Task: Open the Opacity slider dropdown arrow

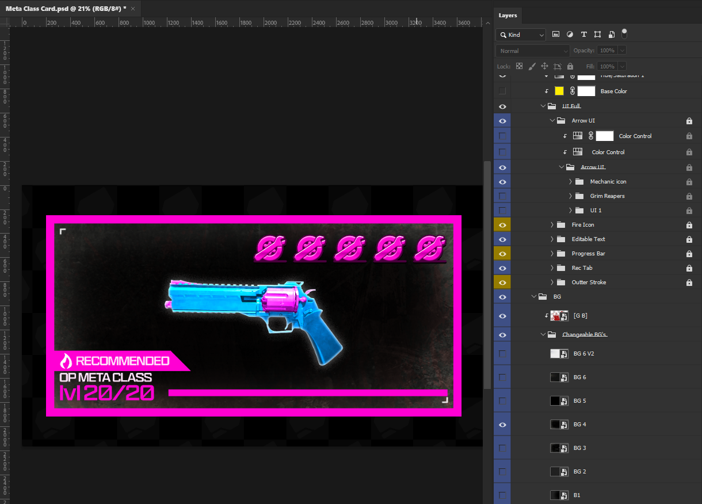Action: click(x=622, y=51)
